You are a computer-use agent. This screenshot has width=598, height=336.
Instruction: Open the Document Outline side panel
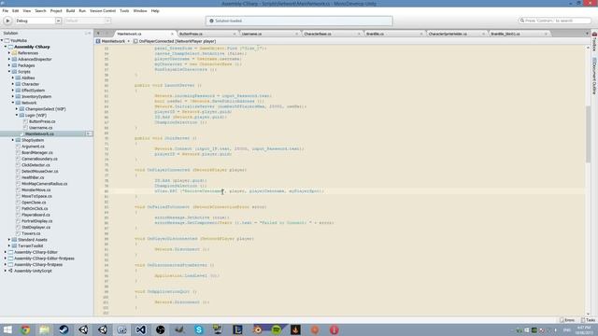(594, 76)
